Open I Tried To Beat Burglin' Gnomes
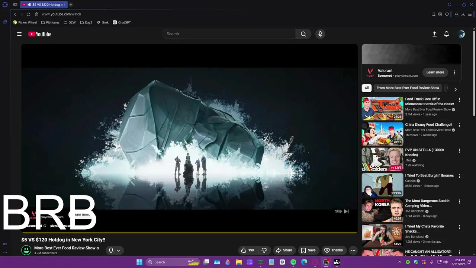Viewport: 476px width, 268px height. pyautogui.click(x=429, y=176)
